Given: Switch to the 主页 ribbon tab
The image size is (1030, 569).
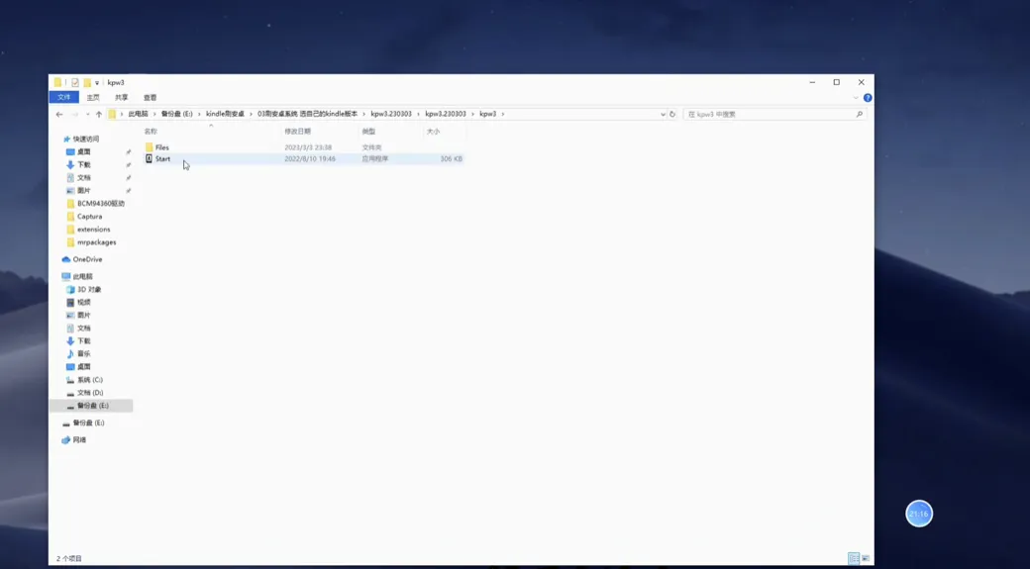Looking at the screenshot, I should [93, 97].
